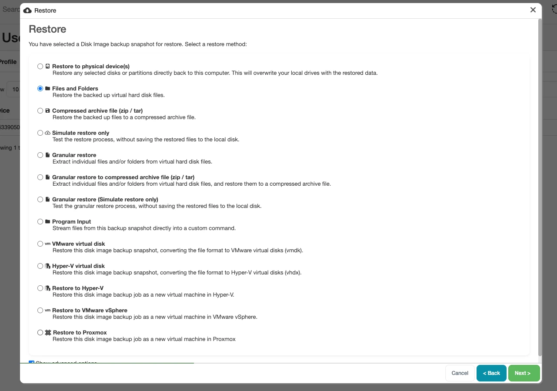Go to previous step with Back button
The height and width of the screenshot is (391, 557).
(x=491, y=373)
